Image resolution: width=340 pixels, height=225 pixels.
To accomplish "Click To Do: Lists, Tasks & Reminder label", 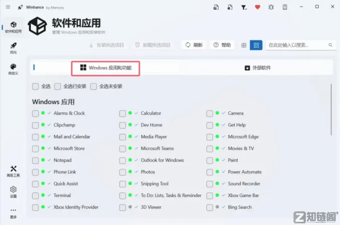I will pos(171,195).
